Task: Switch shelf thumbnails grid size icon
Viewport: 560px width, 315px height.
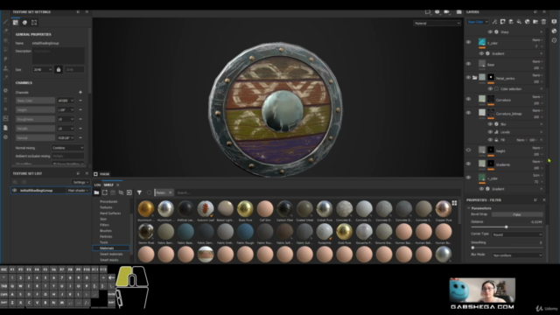Action: point(454,203)
